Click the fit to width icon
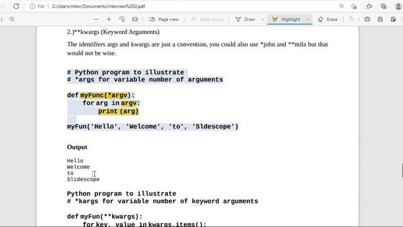403x227 pixels. [x=135, y=20]
